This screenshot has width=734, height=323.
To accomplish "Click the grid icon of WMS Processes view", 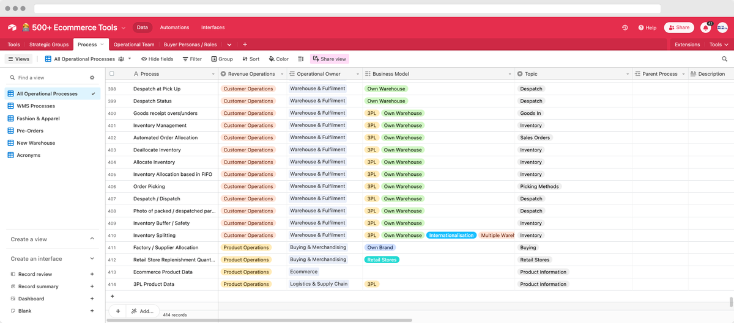I will coord(10,106).
